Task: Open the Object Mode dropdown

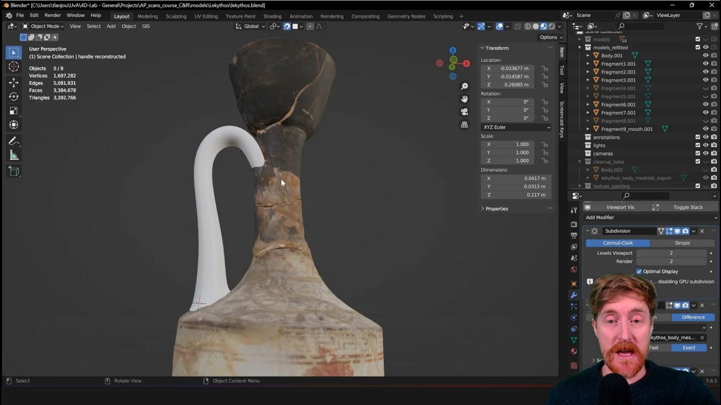Action: (x=44, y=26)
